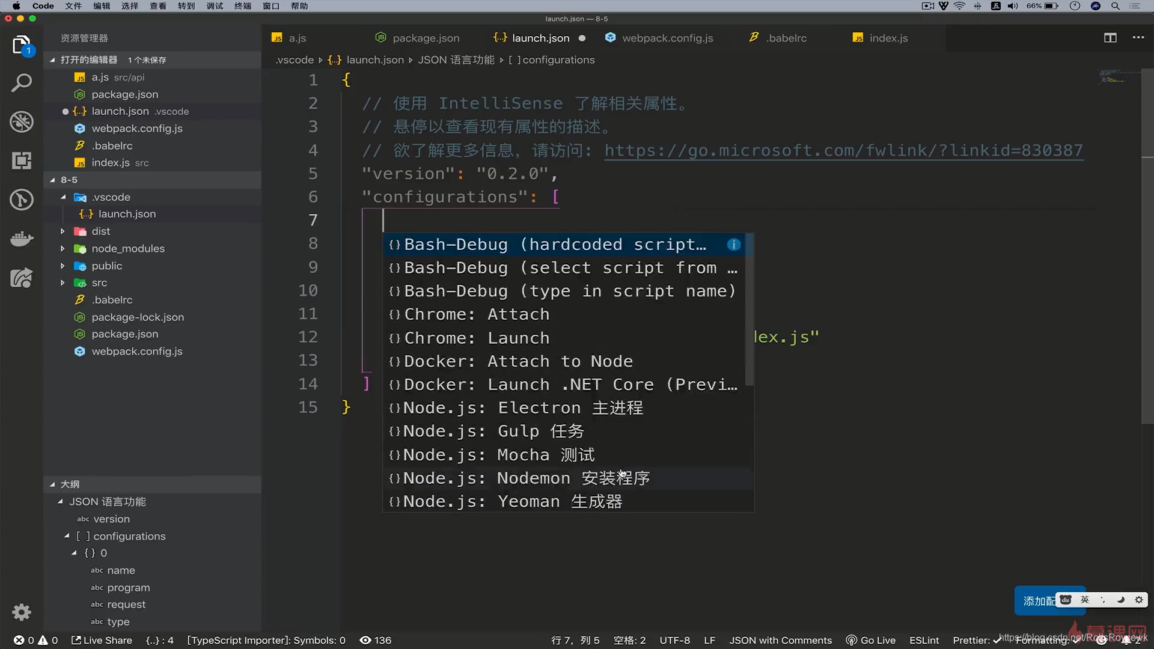Click webpack.config.js icon in open editors
The image size is (1154, 649).
[79, 129]
